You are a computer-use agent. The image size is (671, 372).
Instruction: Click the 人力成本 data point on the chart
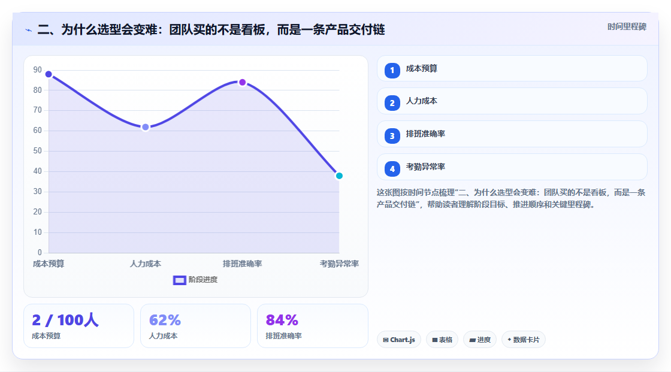coord(146,127)
